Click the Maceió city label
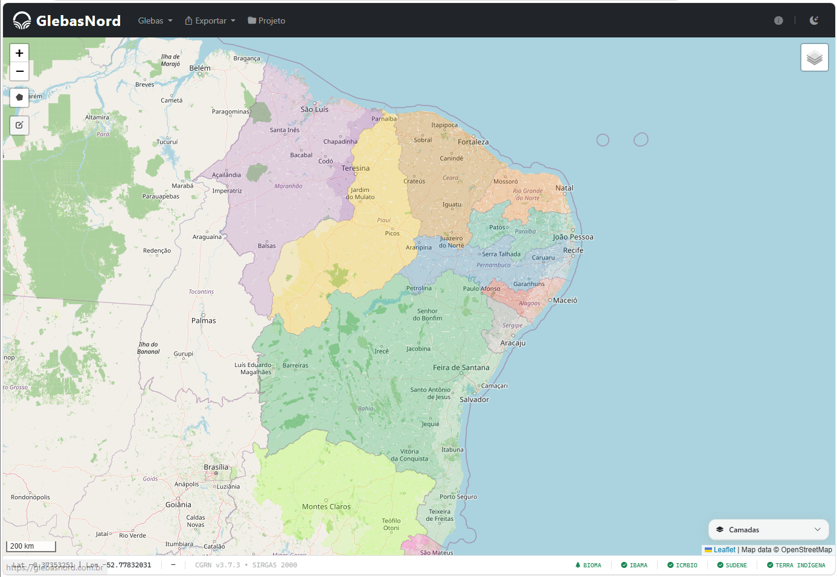Screen dimensions: 837x577 tap(565, 300)
